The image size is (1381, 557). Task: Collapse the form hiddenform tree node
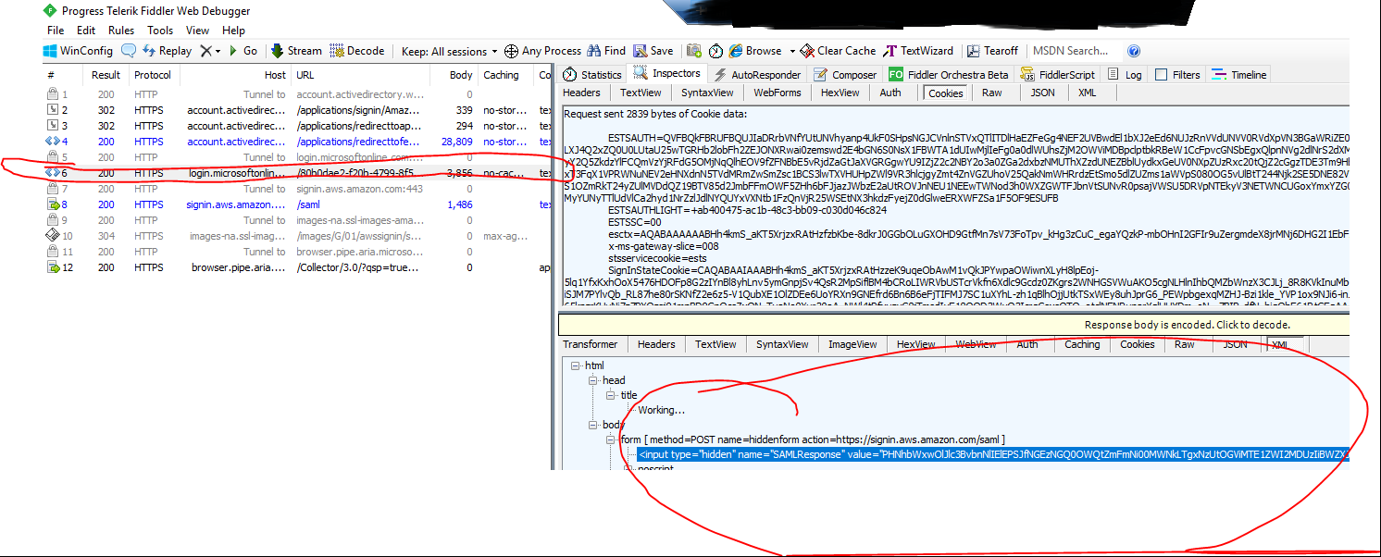(x=610, y=439)
